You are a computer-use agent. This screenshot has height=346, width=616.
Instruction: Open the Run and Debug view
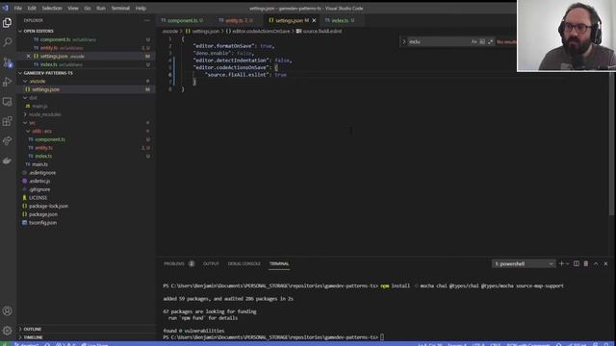(7, 82)
